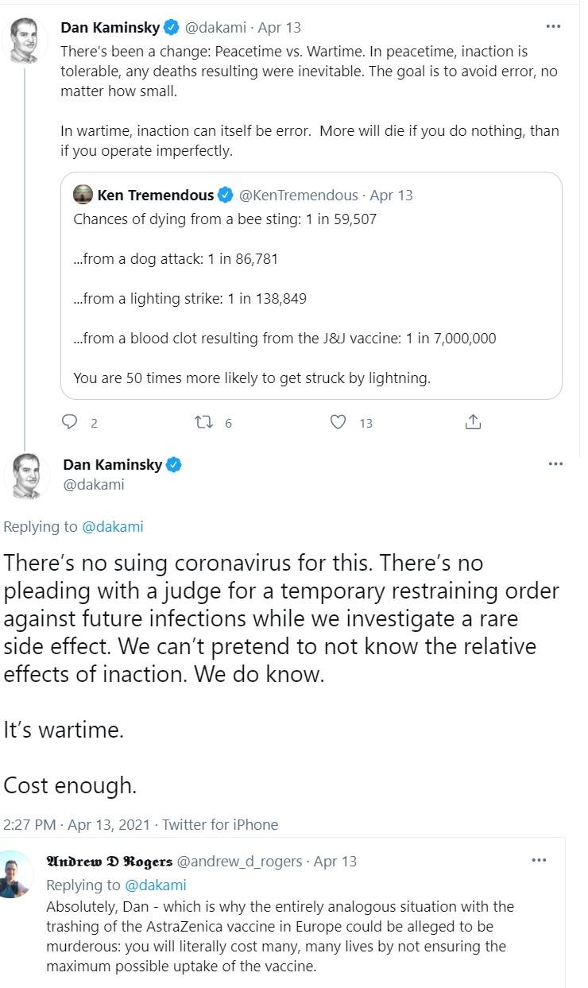This screenshot has width=588, height=988.
Task: Click Ken Tremendous's small avatar
Action: [x=83, y=196]
